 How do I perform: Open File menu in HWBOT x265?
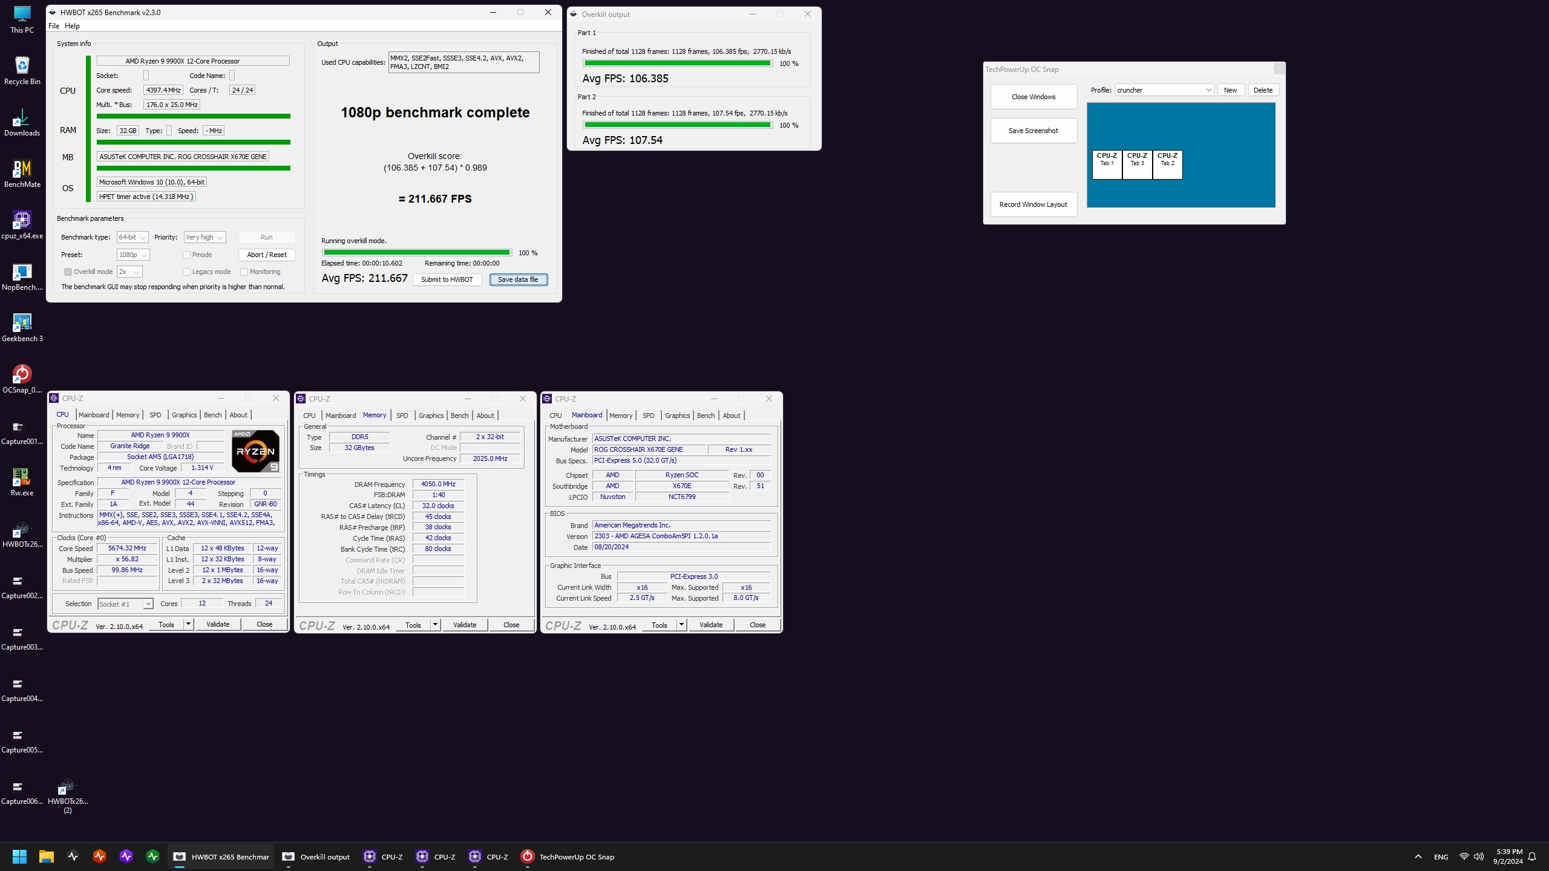coord(54,26)
